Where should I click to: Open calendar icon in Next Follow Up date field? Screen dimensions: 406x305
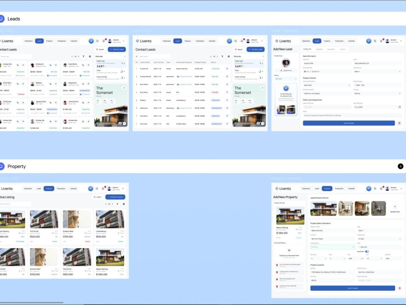400,107
